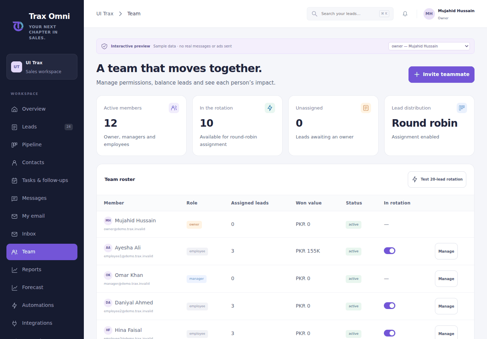This screenshot has height=339, width=487.
Task: Go to Integrations
Action: pyautogui.click(x=42, y=323)
